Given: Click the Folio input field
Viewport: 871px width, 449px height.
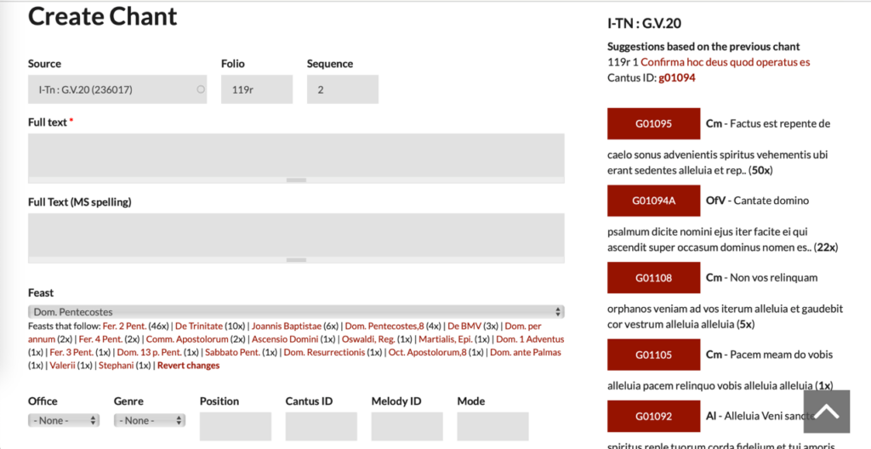Looking at the screenshot, I should 256,89.
